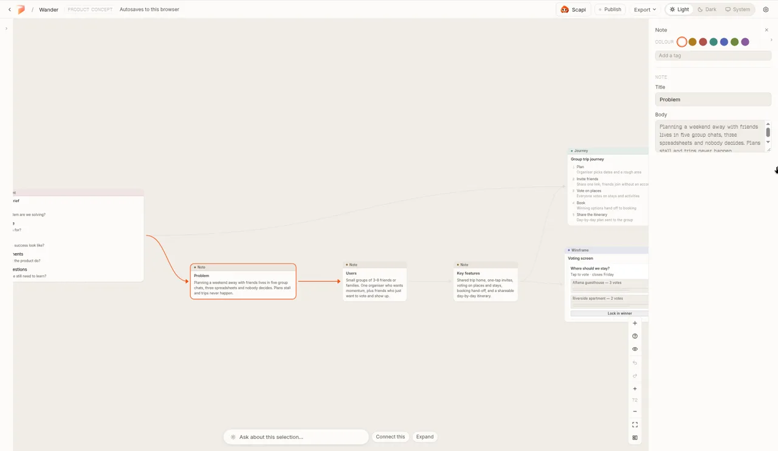Viewport: 778px width, 451px height.
Task: Toggle the minimap icon at toolbar bottom
Action: tap(635, 438)
